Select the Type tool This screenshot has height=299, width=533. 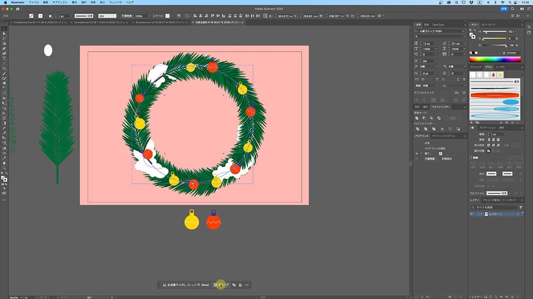[x=4, y=58]
